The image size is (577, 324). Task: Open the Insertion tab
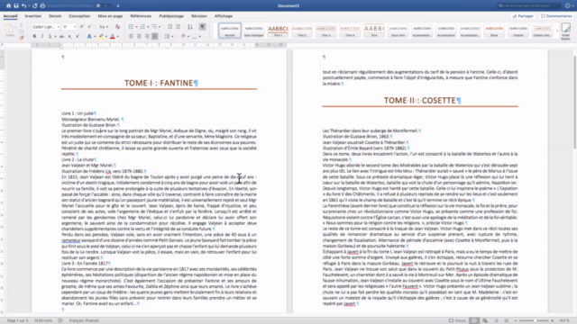pyautogui.click(x=33, y=16)
